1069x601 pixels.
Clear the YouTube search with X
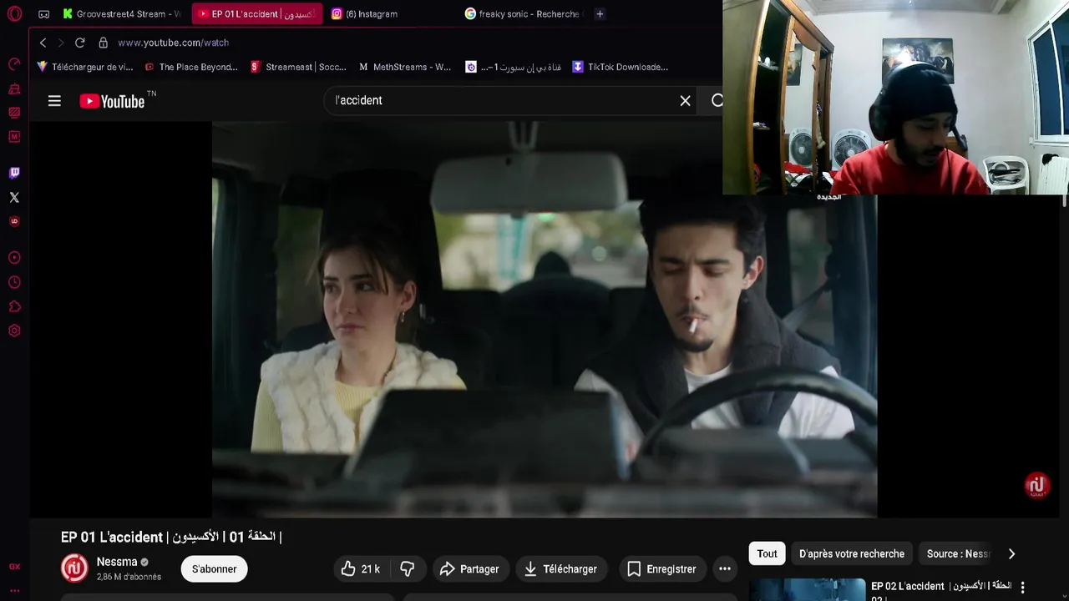[685, 101]
